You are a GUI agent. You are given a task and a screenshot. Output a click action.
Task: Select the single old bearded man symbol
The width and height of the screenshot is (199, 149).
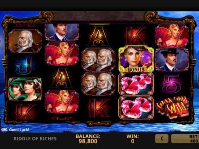[x=25, y=41]
